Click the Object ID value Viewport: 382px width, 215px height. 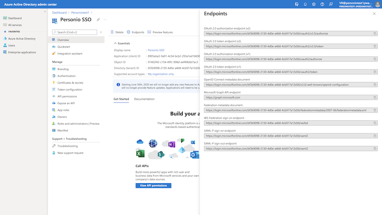(x=173, y=62)
